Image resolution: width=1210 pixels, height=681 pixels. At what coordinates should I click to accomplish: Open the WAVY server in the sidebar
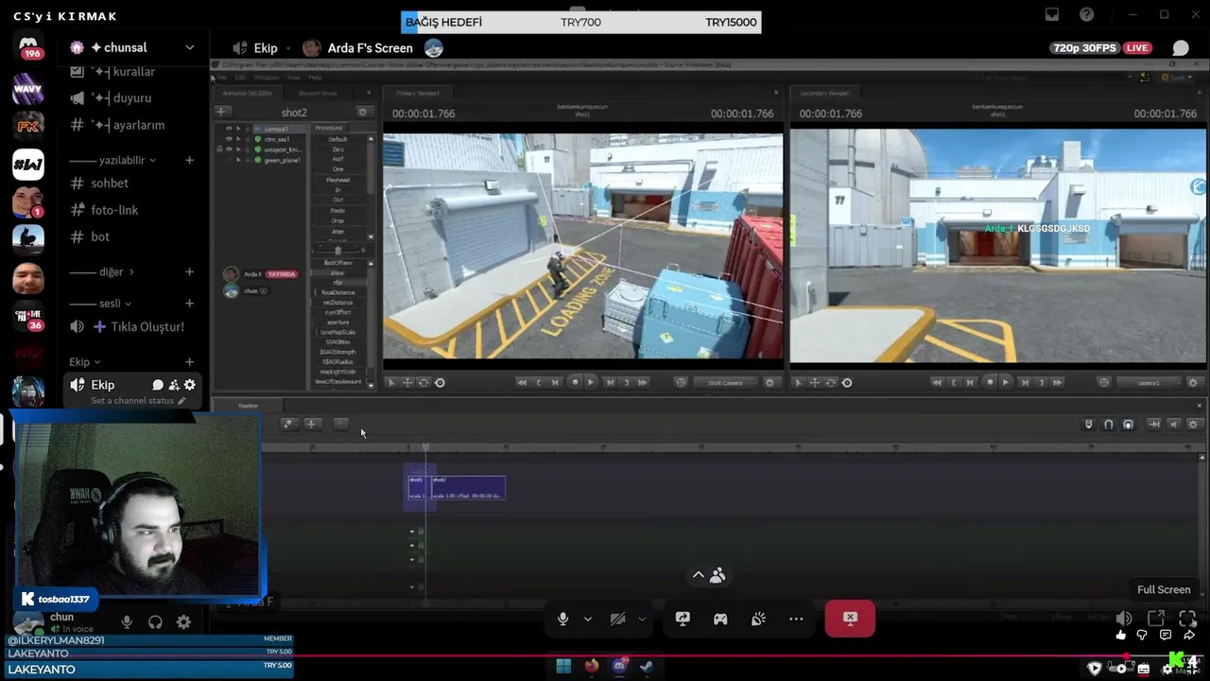pos(28,89)
